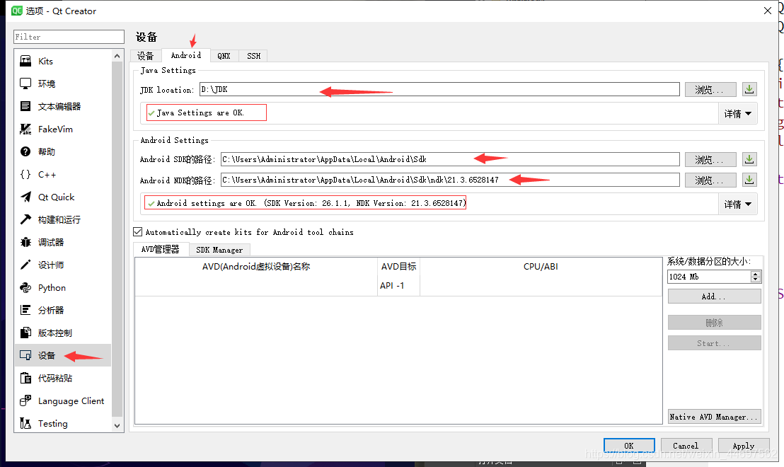This screenshot has width=784, height=467.
Task: Click sidebar scrollbar up arrow
Action: (x=117, y=56)
